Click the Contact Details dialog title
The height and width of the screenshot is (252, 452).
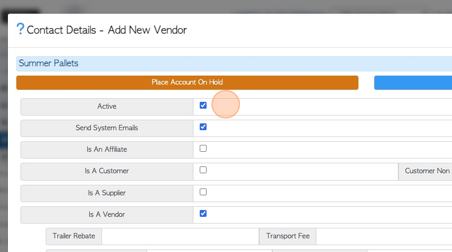(x=107, y=30)
